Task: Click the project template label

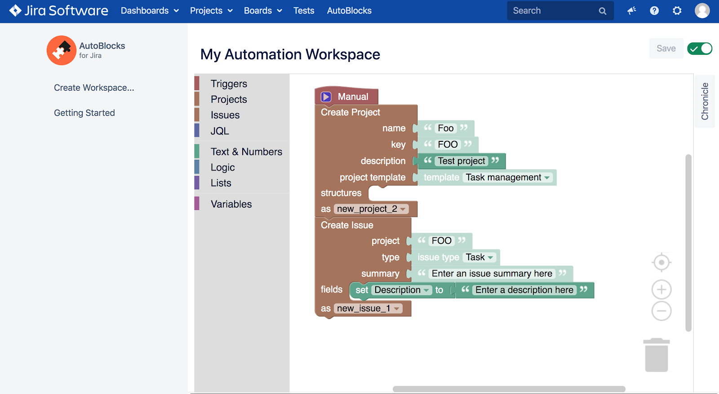Action: pyautogui.click(x=373, y=177)
